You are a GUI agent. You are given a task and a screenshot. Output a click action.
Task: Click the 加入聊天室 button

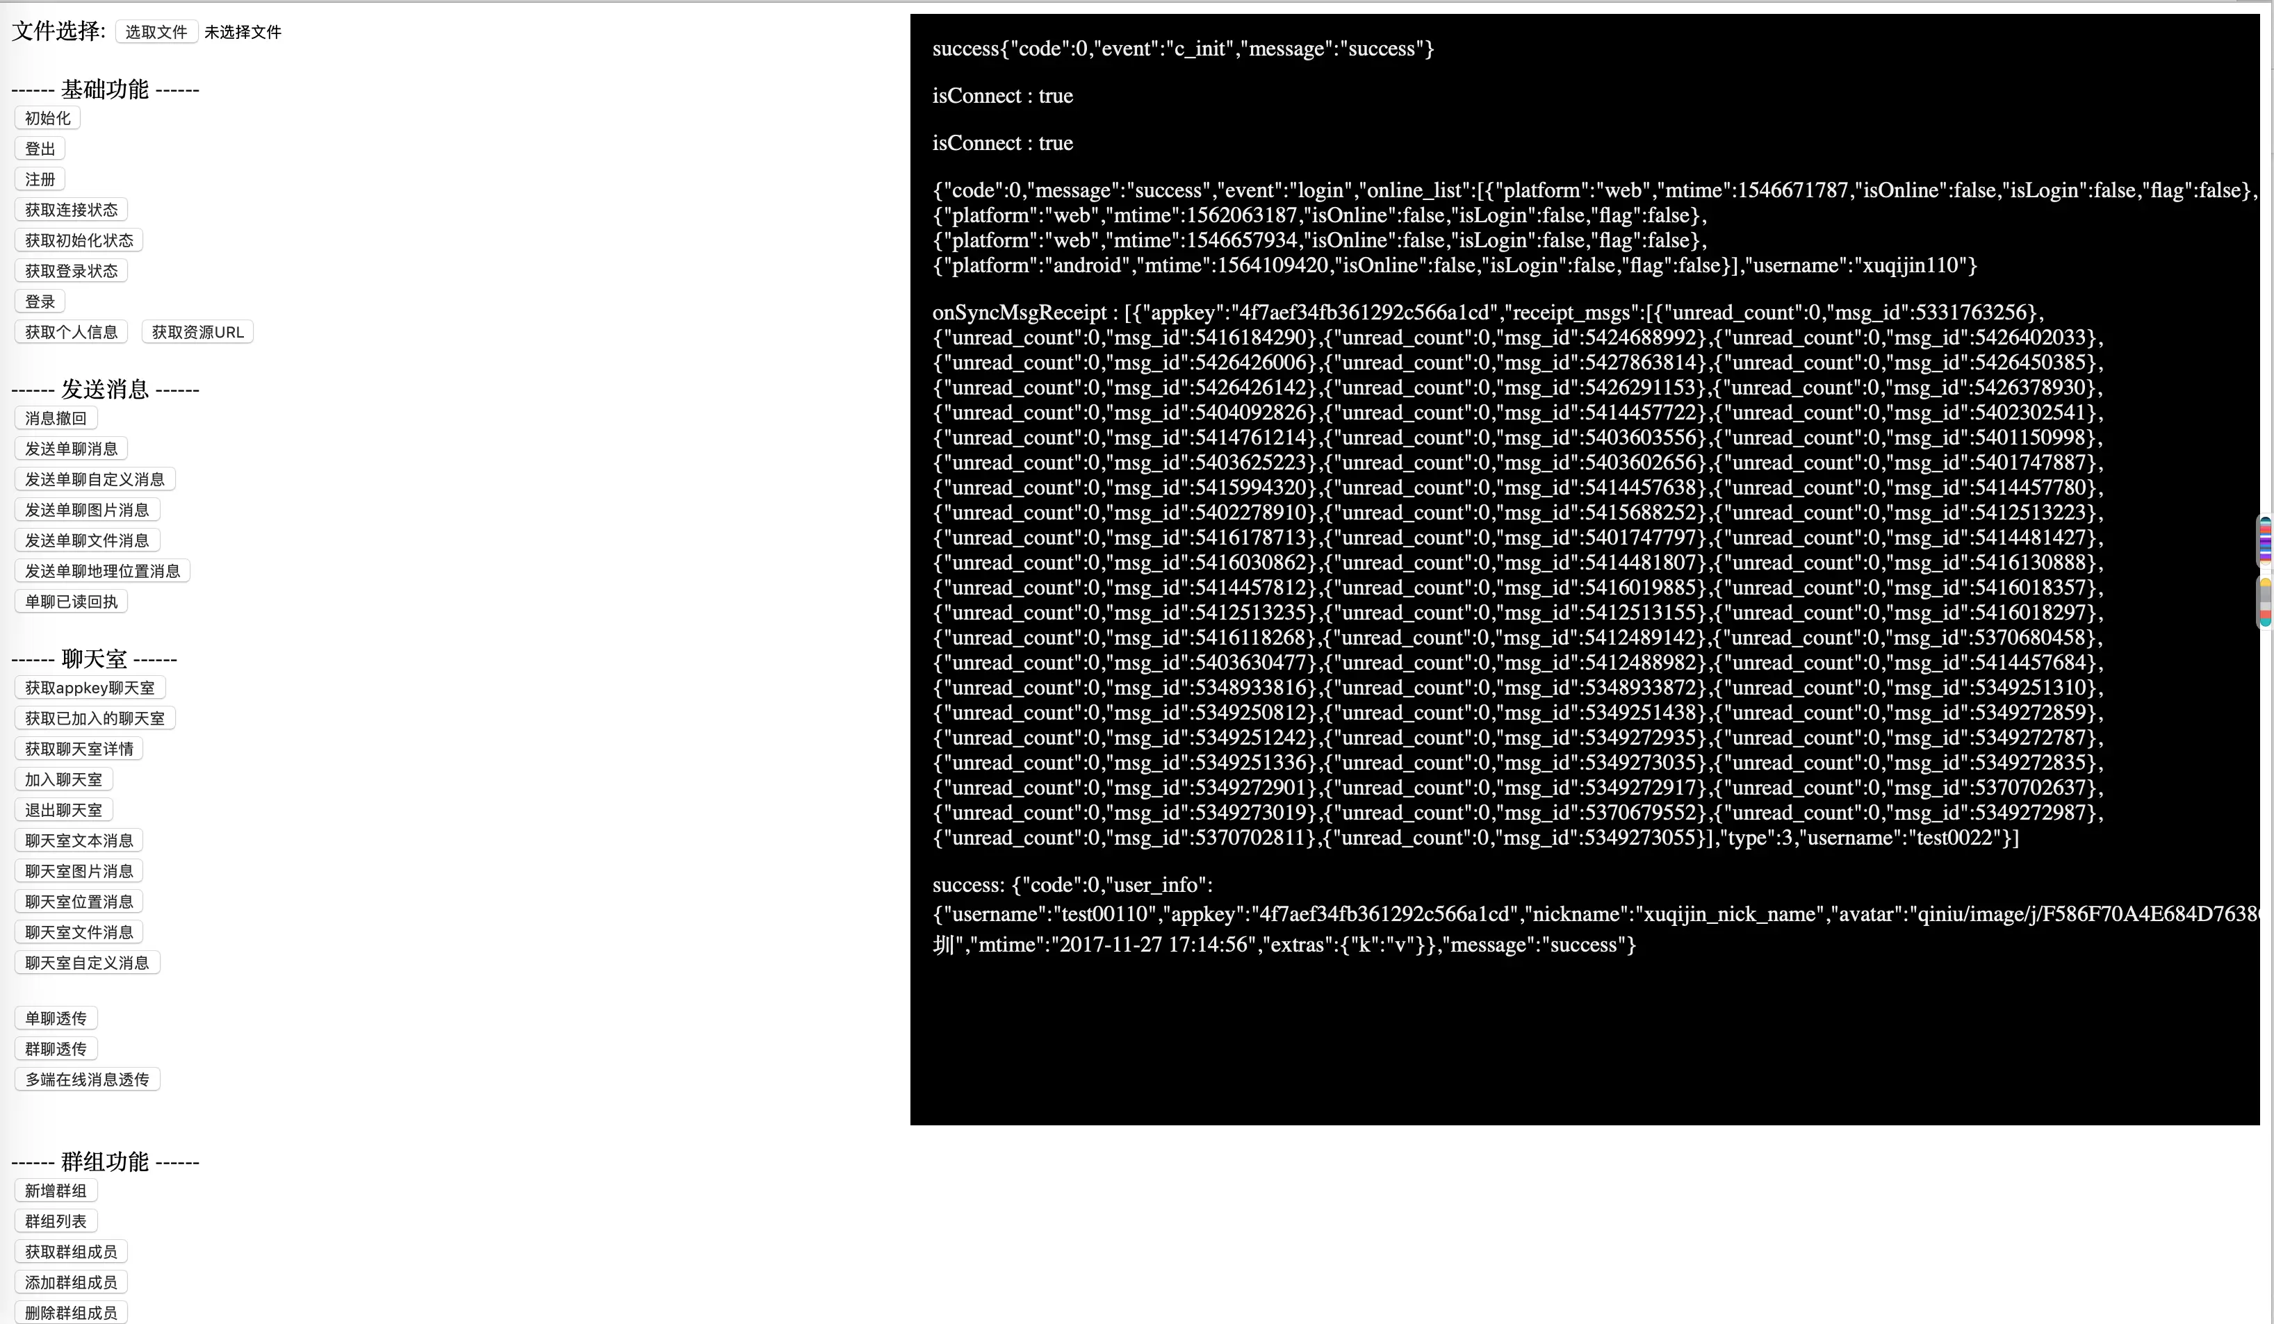point(64,779)
